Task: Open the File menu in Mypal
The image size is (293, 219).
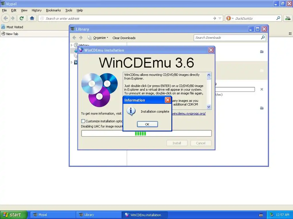Action: [4, 10]
